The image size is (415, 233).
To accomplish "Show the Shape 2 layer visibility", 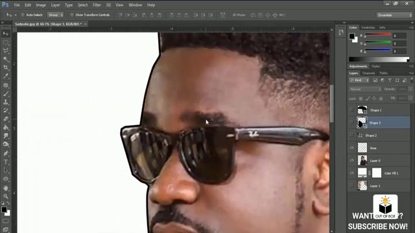I will coord(351,135).
